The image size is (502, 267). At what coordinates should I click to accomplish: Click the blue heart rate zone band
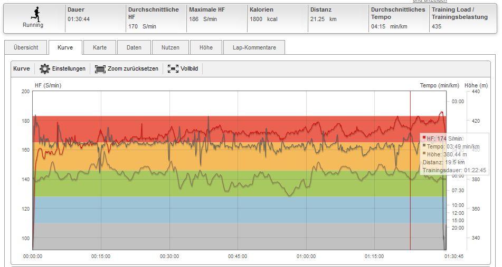tap(238, 209)
